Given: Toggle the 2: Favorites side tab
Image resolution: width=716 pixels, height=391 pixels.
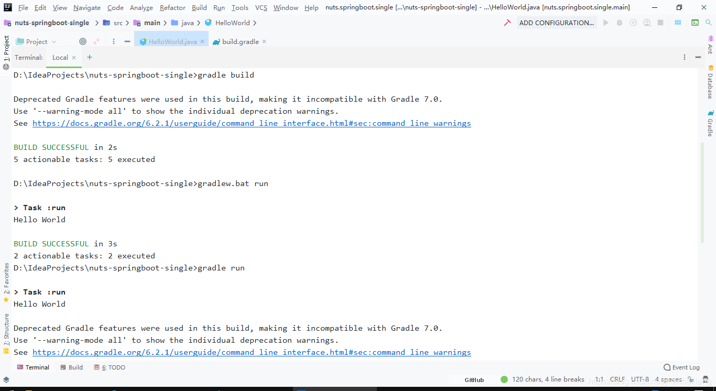Looking at the screenshot, I should tap(6, 283).
